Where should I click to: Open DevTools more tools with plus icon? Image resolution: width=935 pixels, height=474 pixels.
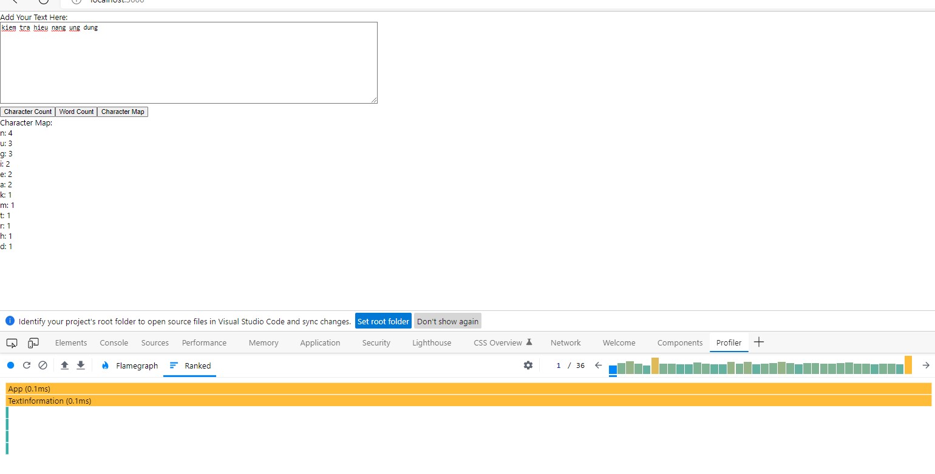[758, 342]
